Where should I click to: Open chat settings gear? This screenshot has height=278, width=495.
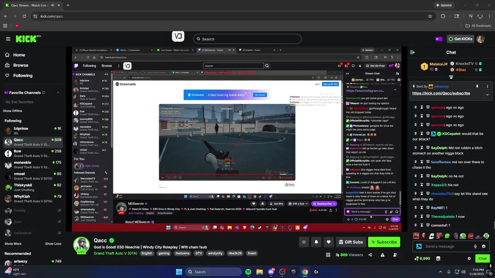469,258
